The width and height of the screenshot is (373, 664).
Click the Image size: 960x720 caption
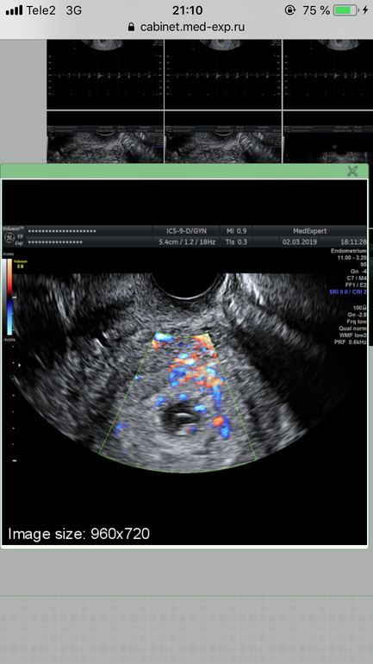coord(78,534)
